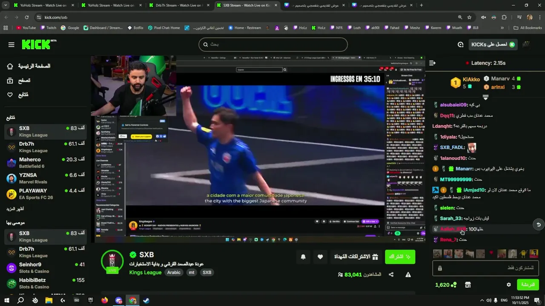Image resolution: width=545 pixels, height=306 pixels.
Task: Show more bookmarks overflow chevron
Action: tap(502, 28)
